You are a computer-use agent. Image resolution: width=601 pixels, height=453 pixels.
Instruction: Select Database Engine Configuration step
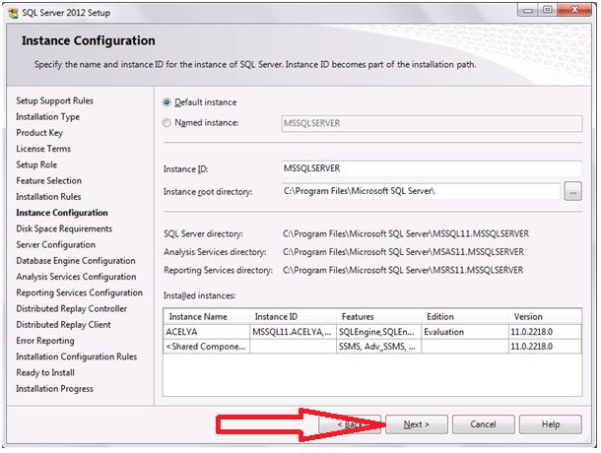[76, 261]
